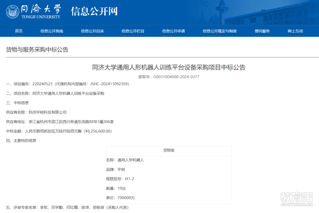This screenshot has height=213, width=319.
Task: Click the 名称：通用人形机器人 row
Action: [x=125, y=160]
